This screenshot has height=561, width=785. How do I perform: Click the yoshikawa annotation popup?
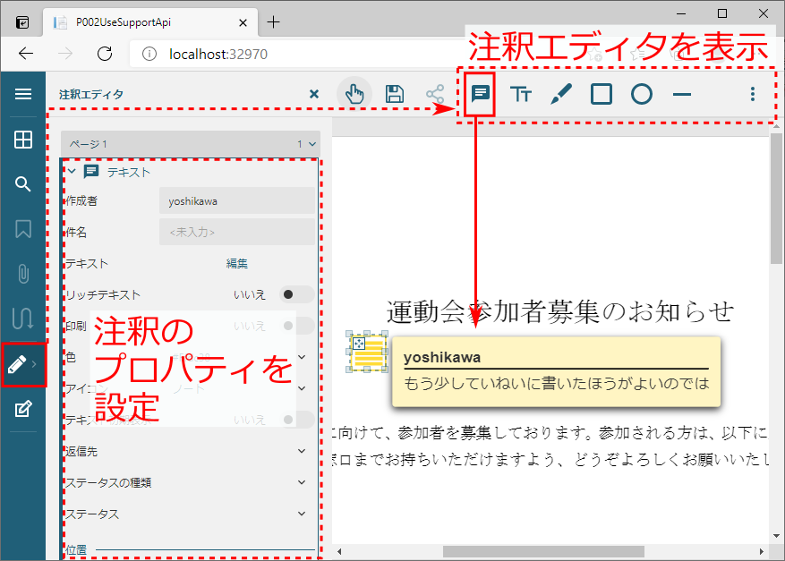point(556,371)
